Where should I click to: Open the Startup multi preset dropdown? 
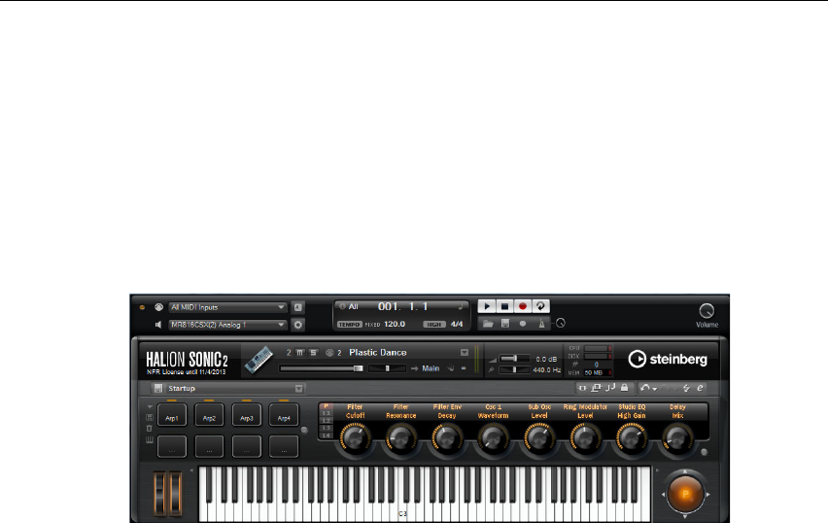[299, 389]
